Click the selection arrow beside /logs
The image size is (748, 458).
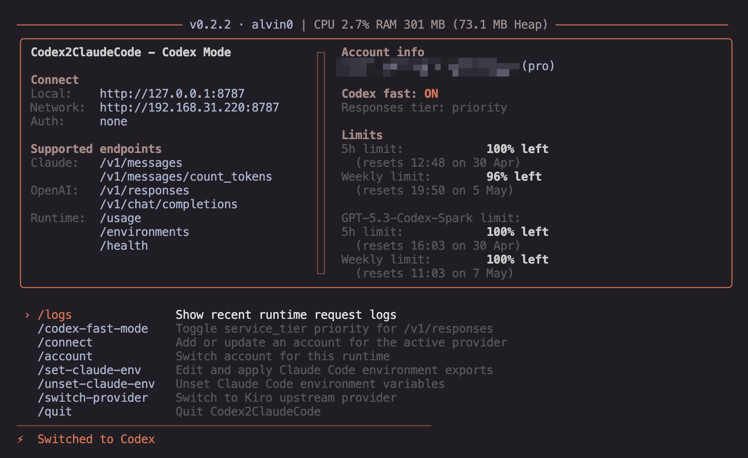point(27,315)
